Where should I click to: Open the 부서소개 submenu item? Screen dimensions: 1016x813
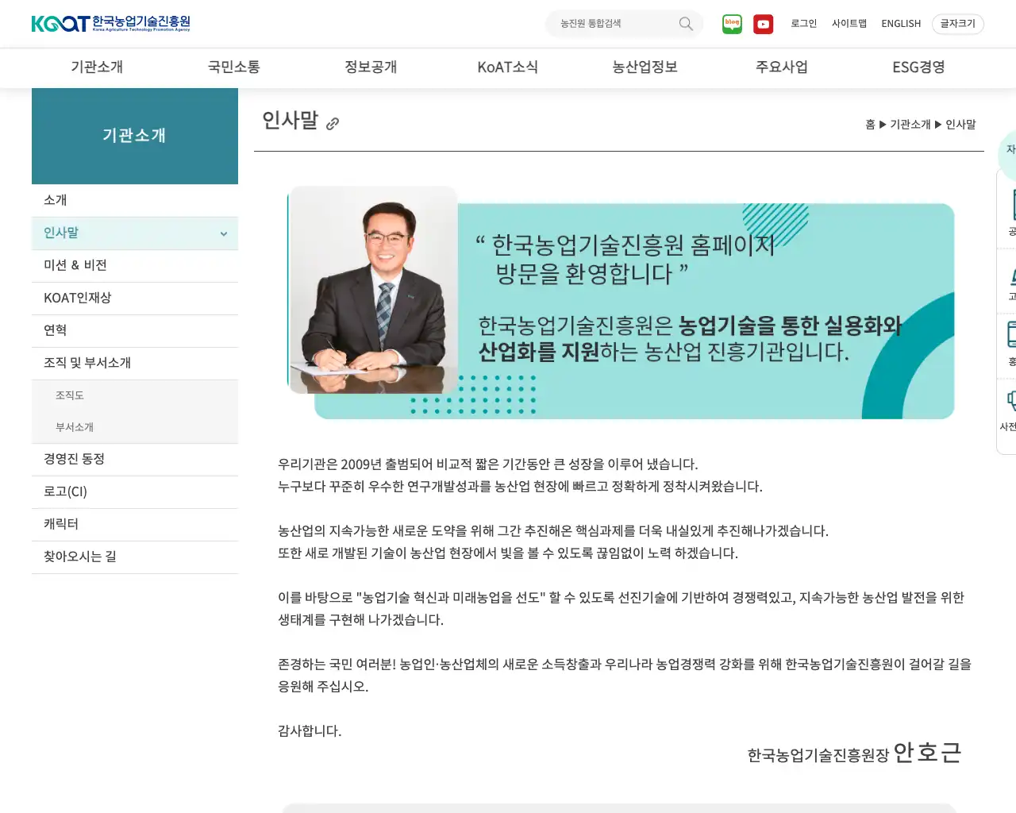point(135,427)
